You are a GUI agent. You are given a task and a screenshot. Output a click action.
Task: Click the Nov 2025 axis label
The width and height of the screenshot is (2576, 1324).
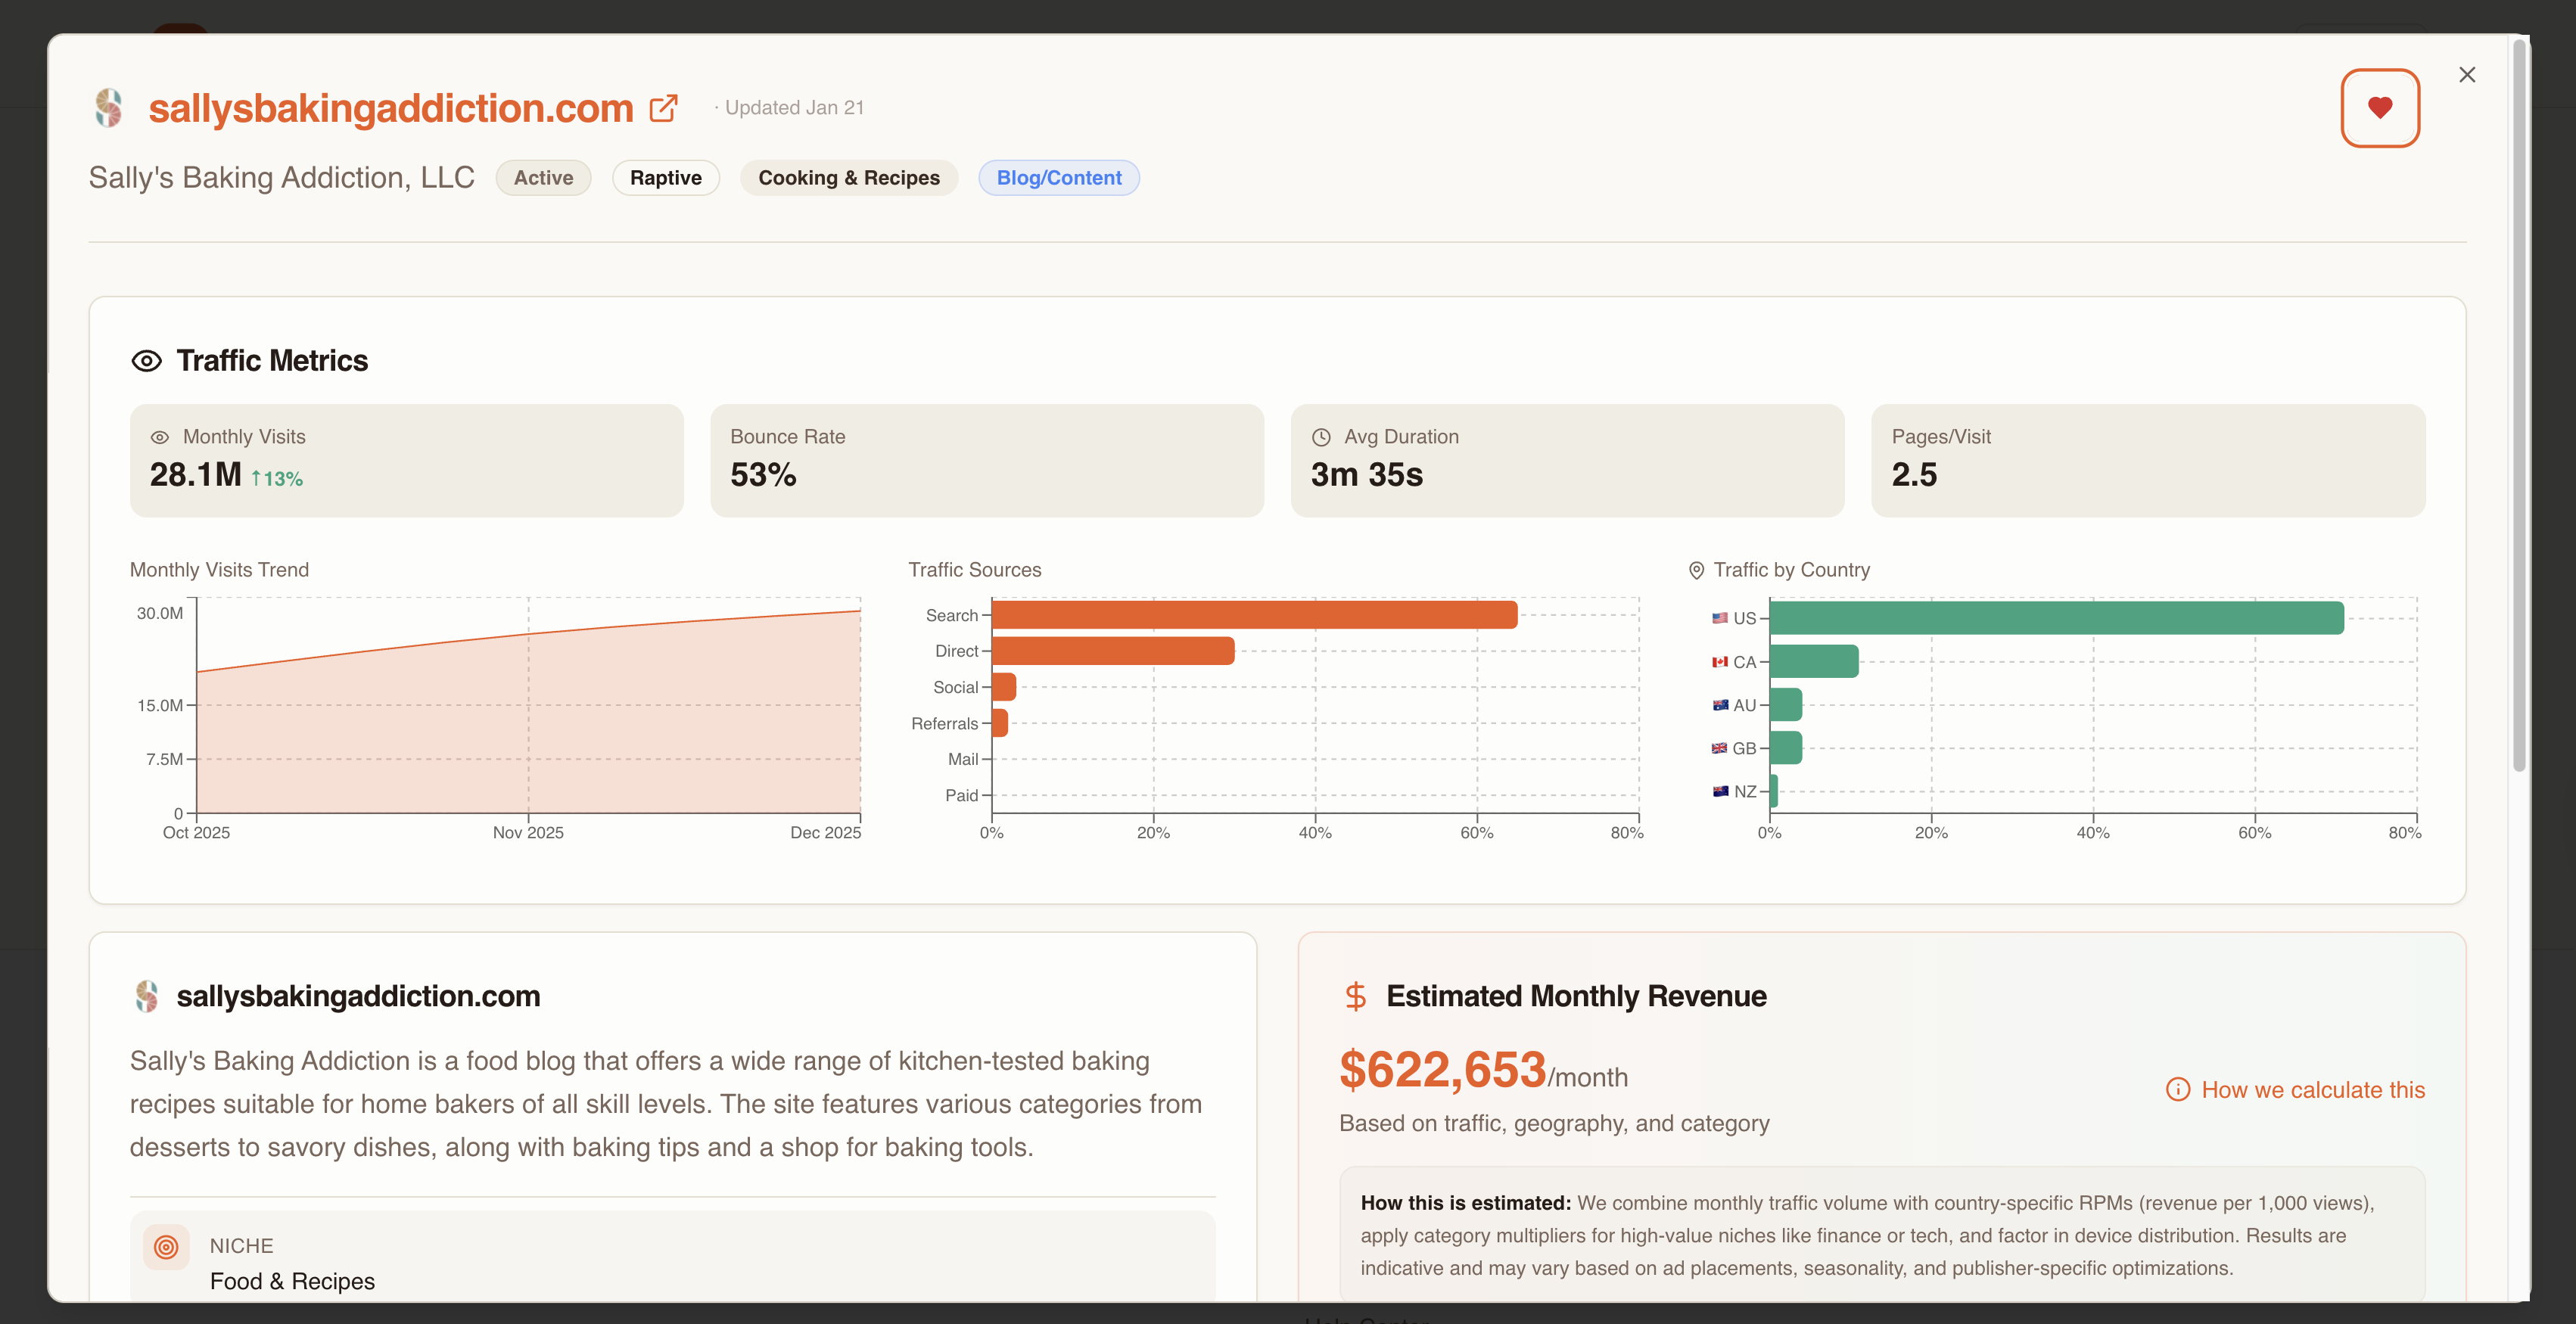(528, 833)
